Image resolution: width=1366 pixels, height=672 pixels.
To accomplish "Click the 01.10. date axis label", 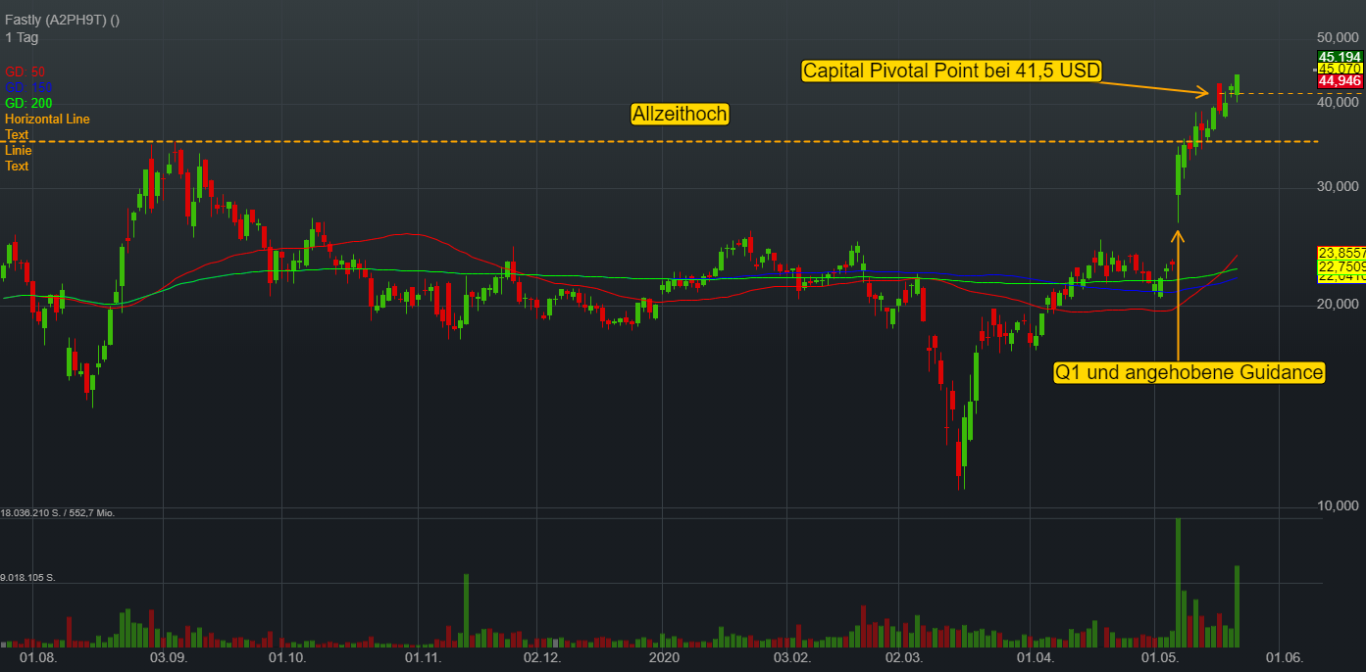I will 288,657.
